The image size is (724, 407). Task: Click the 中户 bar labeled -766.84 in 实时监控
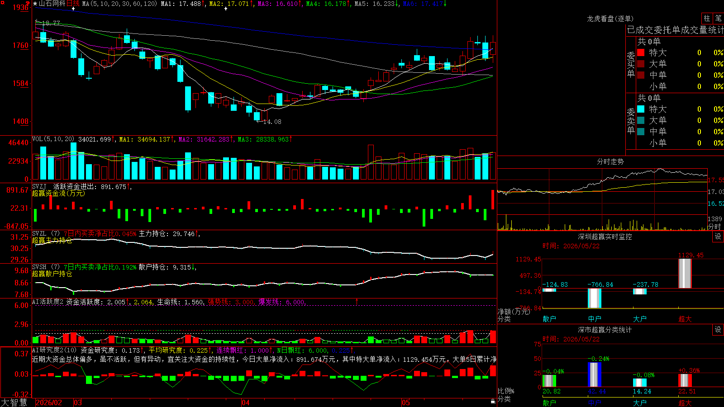coord(595,298)
